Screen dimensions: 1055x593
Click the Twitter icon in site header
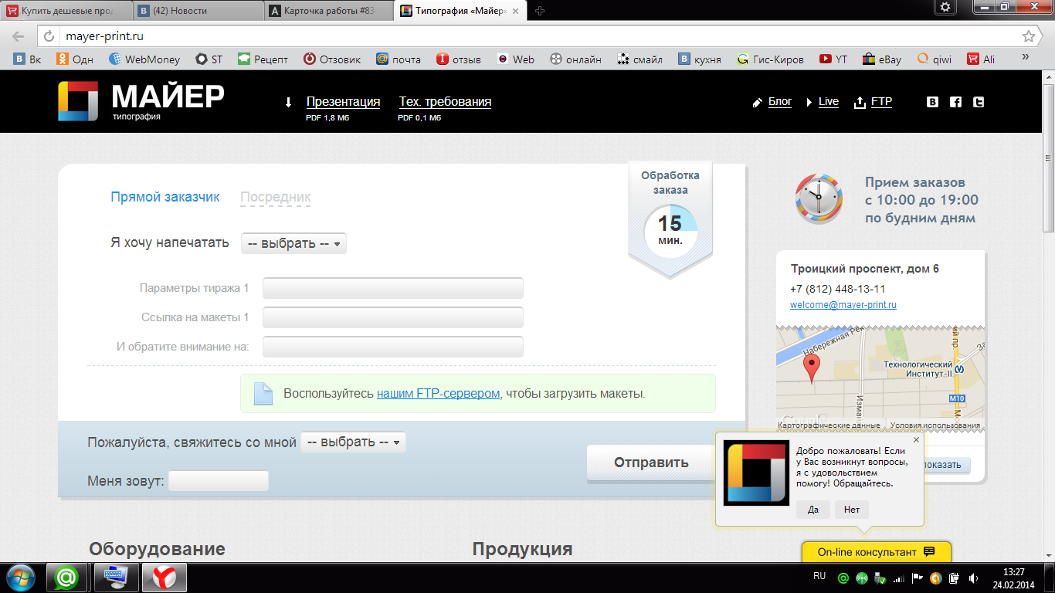979,102
